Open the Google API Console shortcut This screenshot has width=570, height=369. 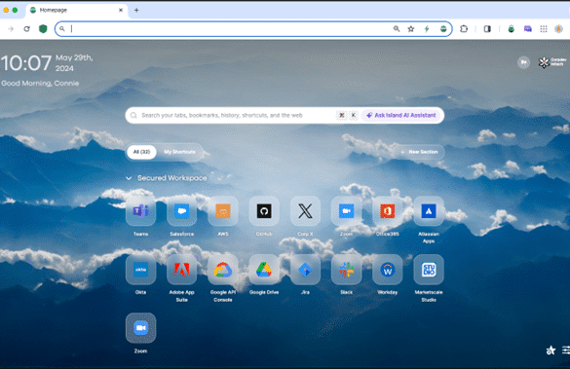(223, 270)
